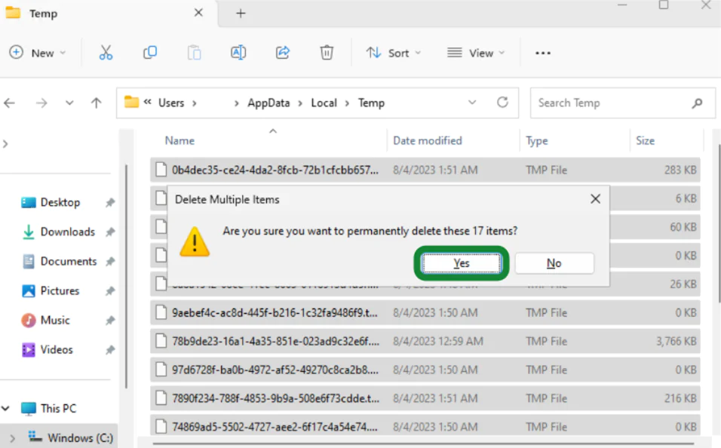Click Local in the address path
This screenshot has width=721, height=448.
click(324, 103)
